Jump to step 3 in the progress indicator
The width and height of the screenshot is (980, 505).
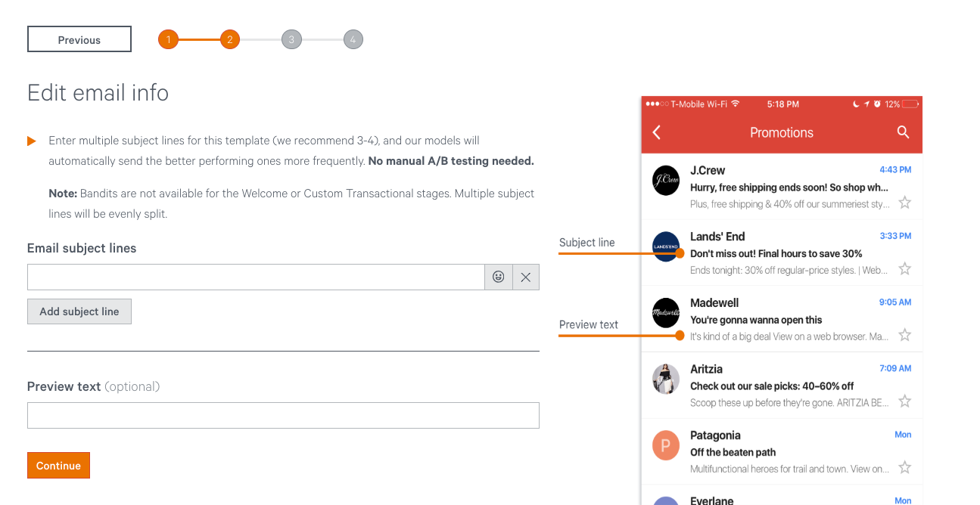(291, 39)
